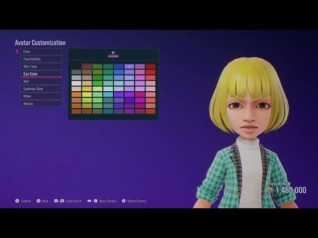This screenshot has height=238, width=318.
Task: Click the Back button icon
Action: (x=39, y=201)
